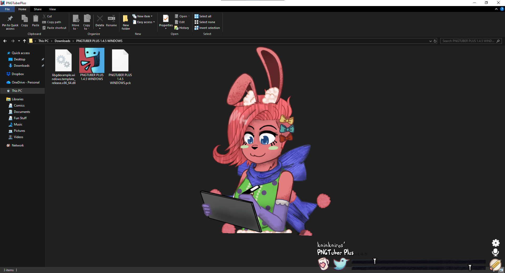Select the Pictures library
This screenshot has height=273, width=505.
(19, 131)
